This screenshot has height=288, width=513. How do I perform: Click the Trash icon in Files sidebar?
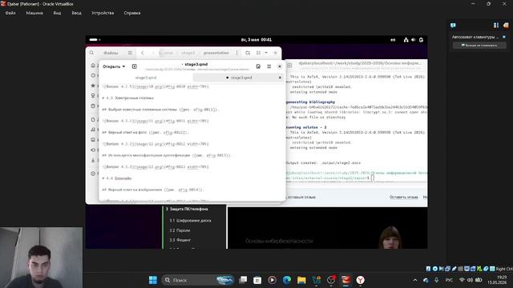click(93, 106)
